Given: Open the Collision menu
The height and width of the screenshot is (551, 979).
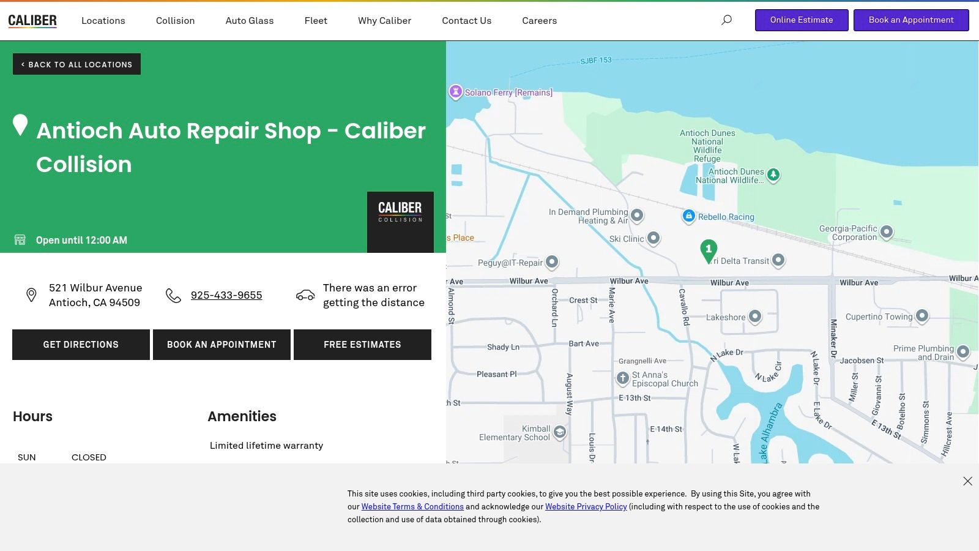Looking at the screenshot, I should (175, 21).
